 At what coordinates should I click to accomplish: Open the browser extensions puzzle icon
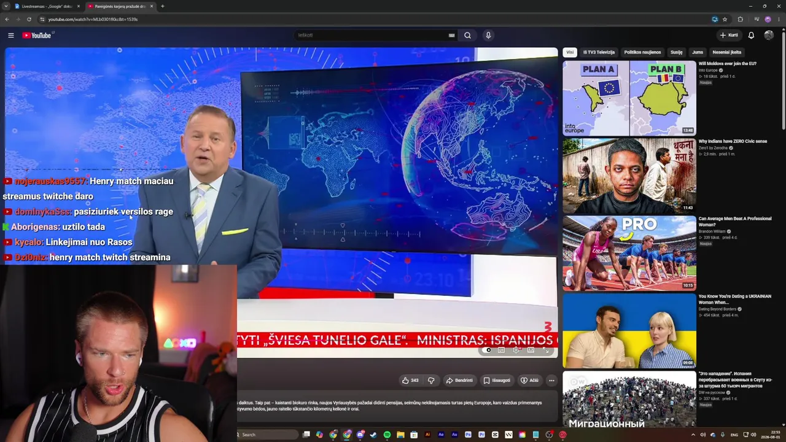click(740, 19)
